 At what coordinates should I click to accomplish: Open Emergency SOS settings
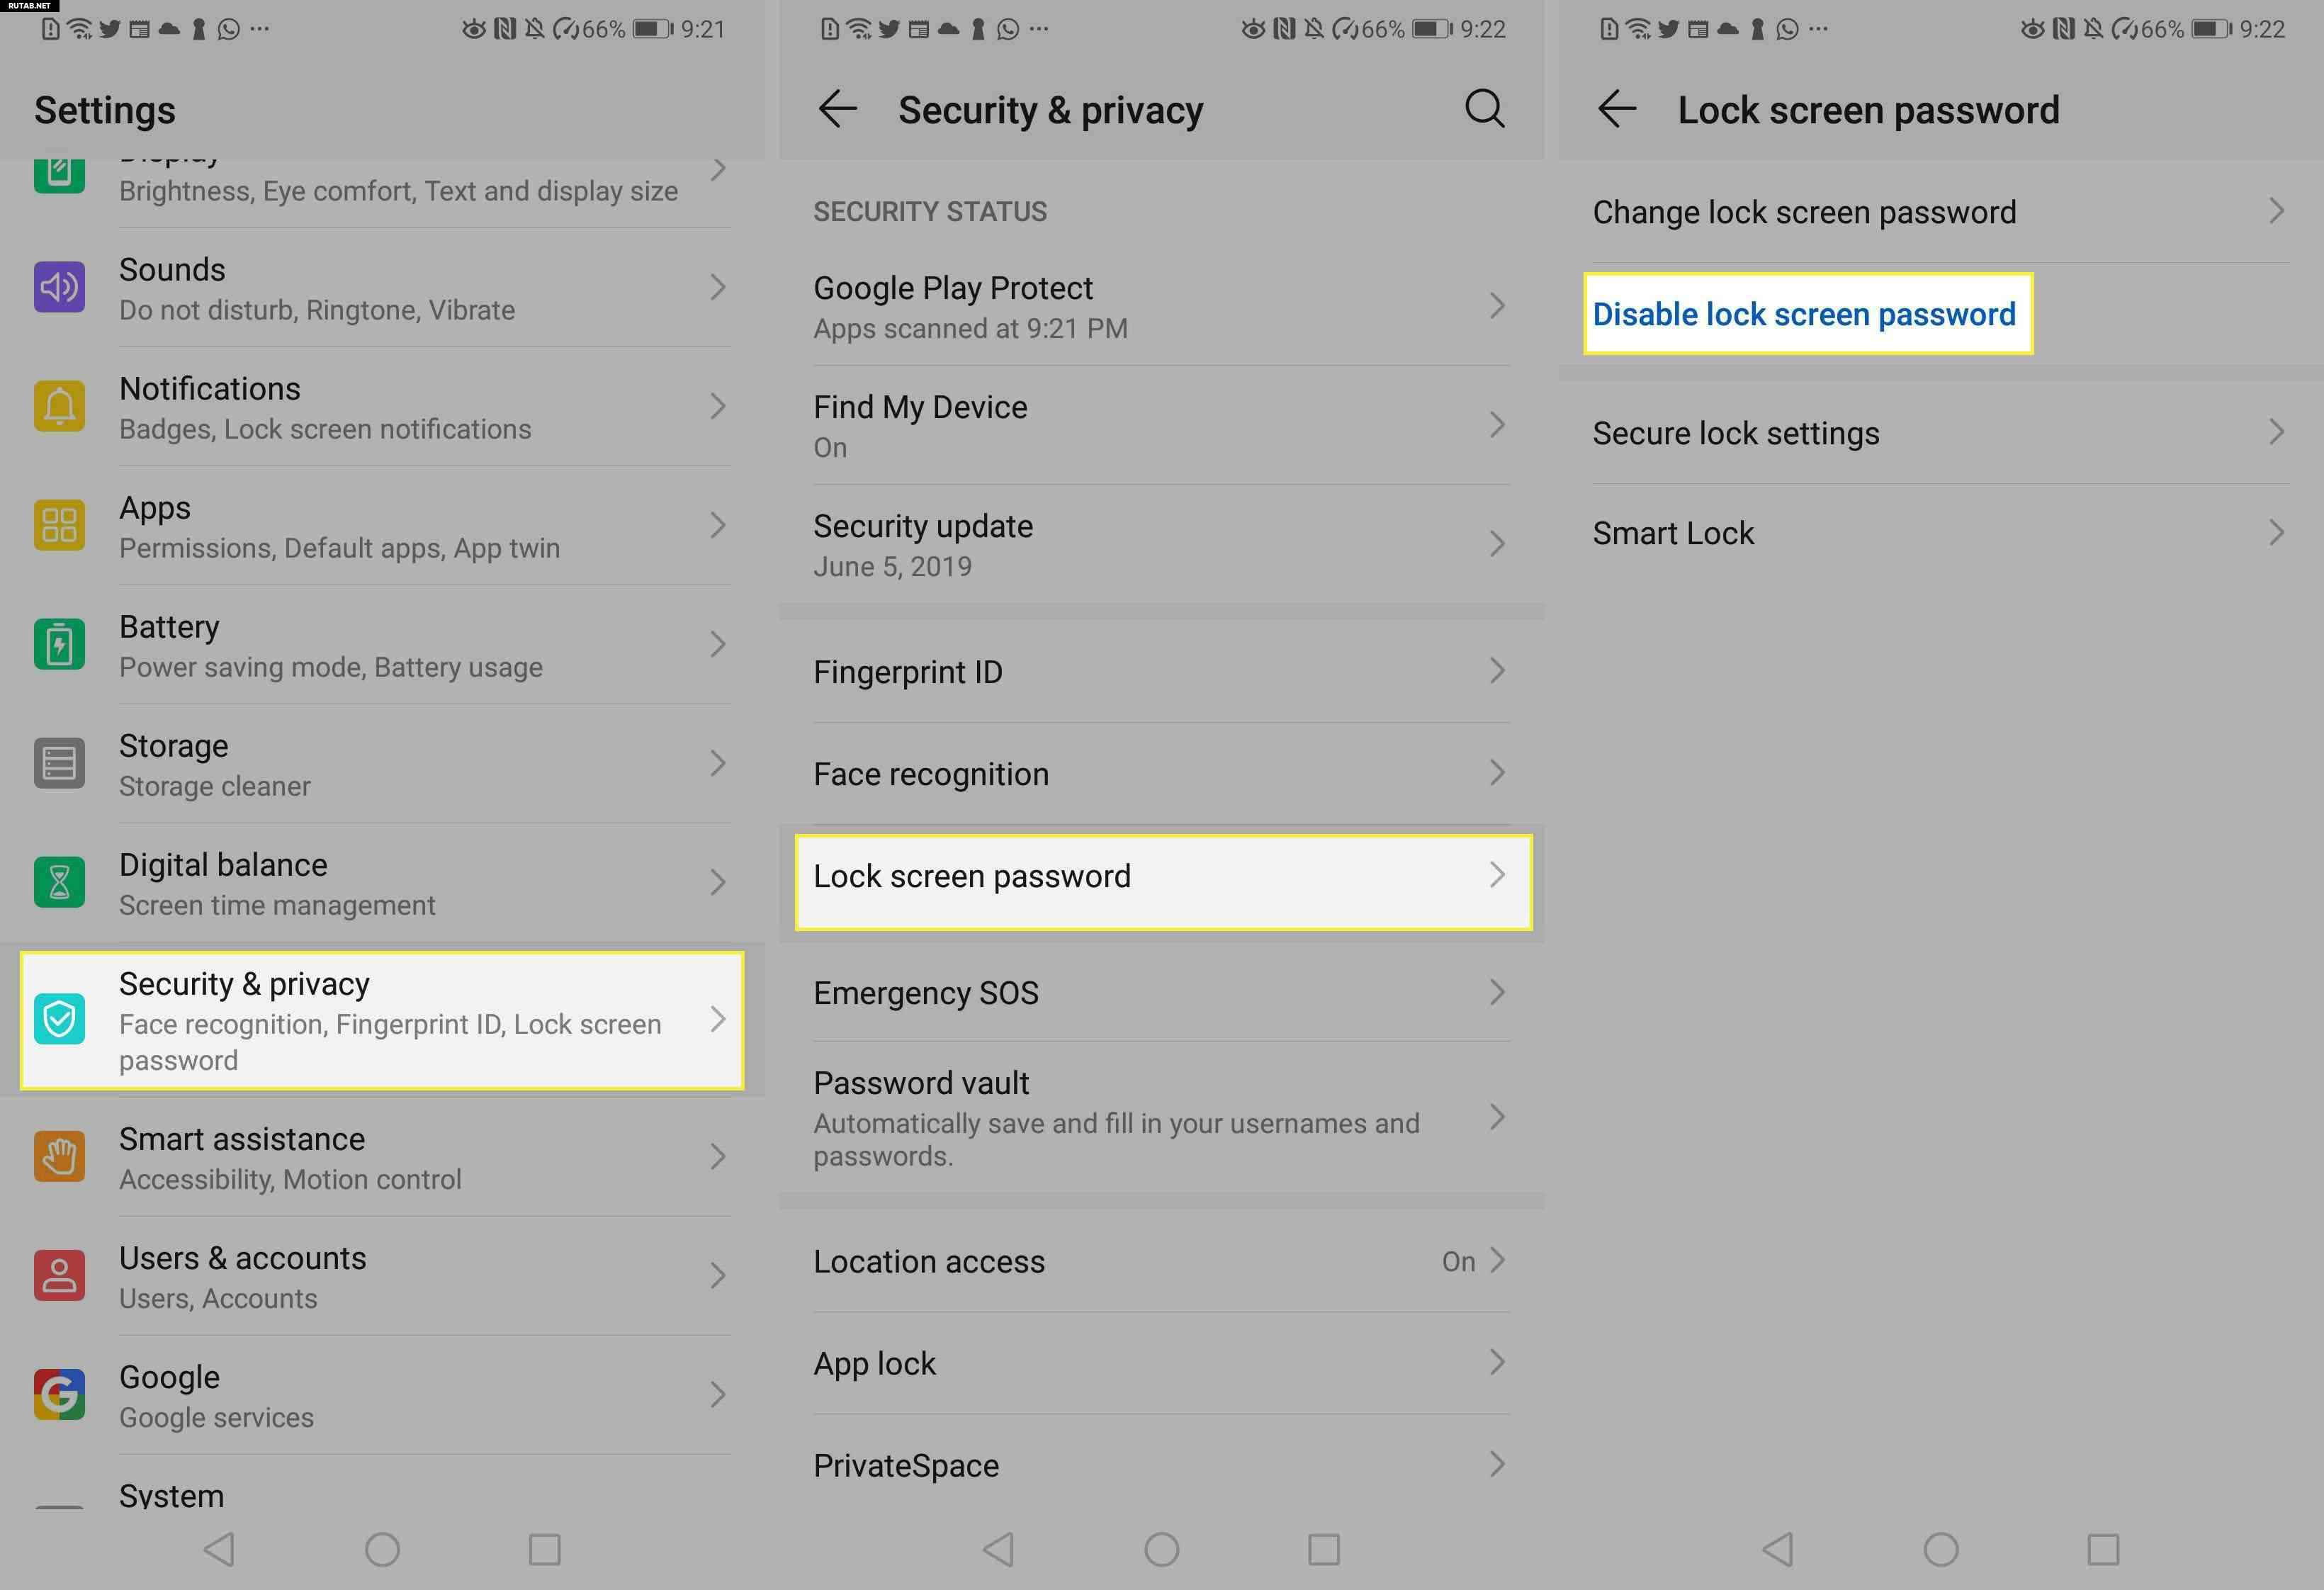pyautogui.click(x=1161, y=989)
